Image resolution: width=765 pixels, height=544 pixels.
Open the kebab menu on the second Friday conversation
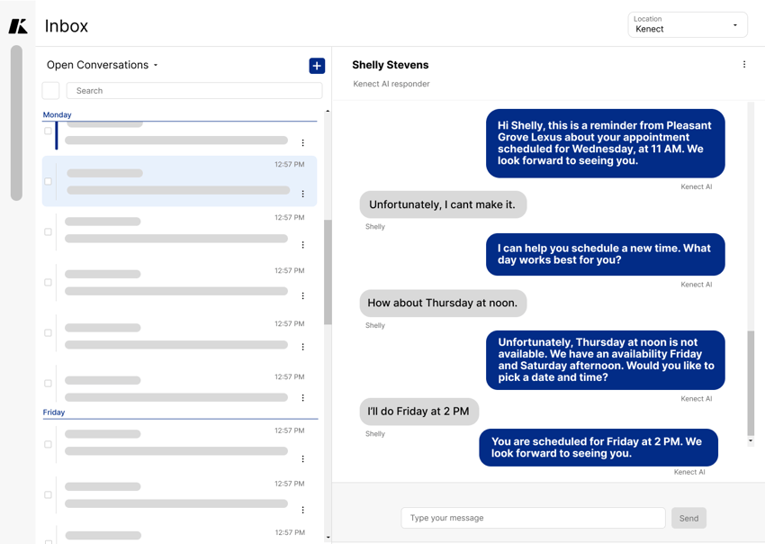[303, 509]
